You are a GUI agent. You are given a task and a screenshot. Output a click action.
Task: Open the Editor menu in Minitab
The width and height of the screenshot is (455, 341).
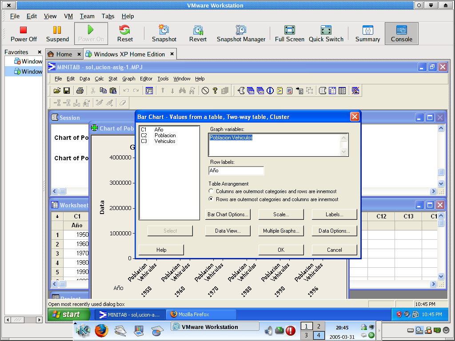146,79
